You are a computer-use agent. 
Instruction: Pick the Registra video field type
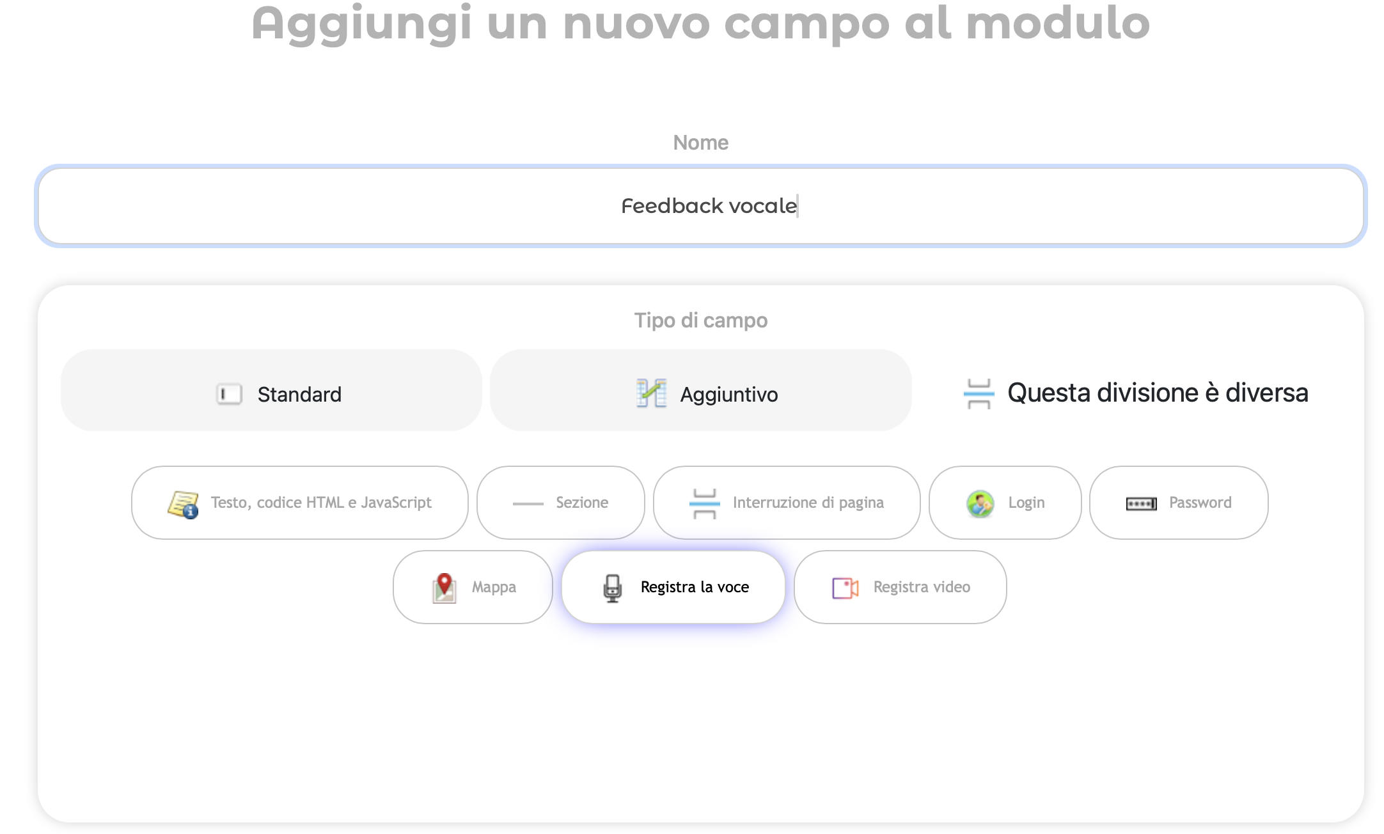click(900, 587)
